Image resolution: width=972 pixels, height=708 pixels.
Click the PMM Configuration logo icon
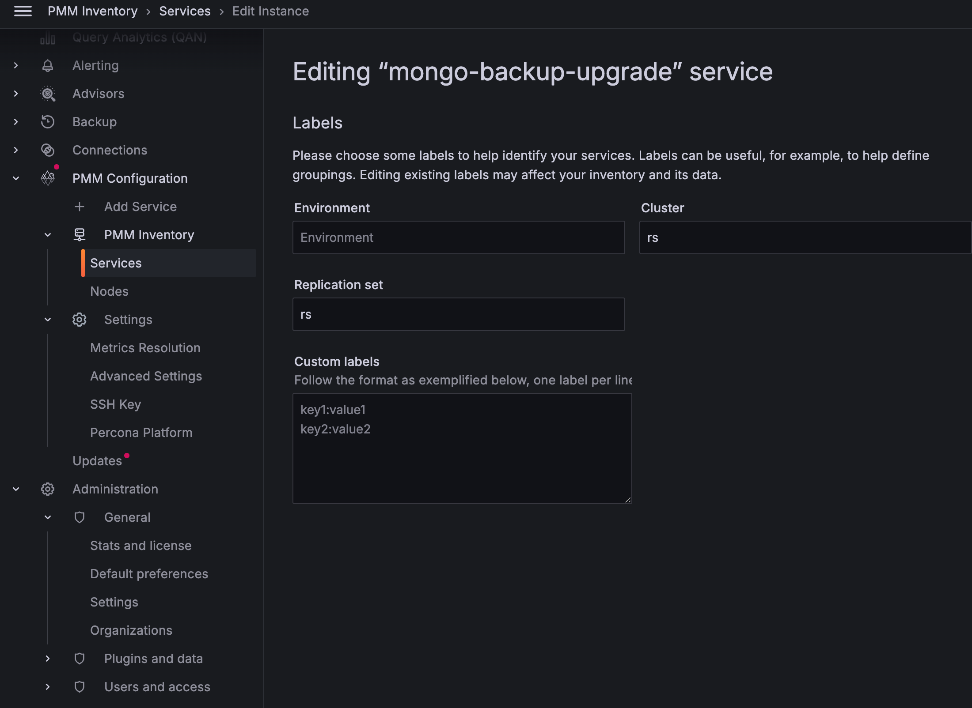point(48,178)
